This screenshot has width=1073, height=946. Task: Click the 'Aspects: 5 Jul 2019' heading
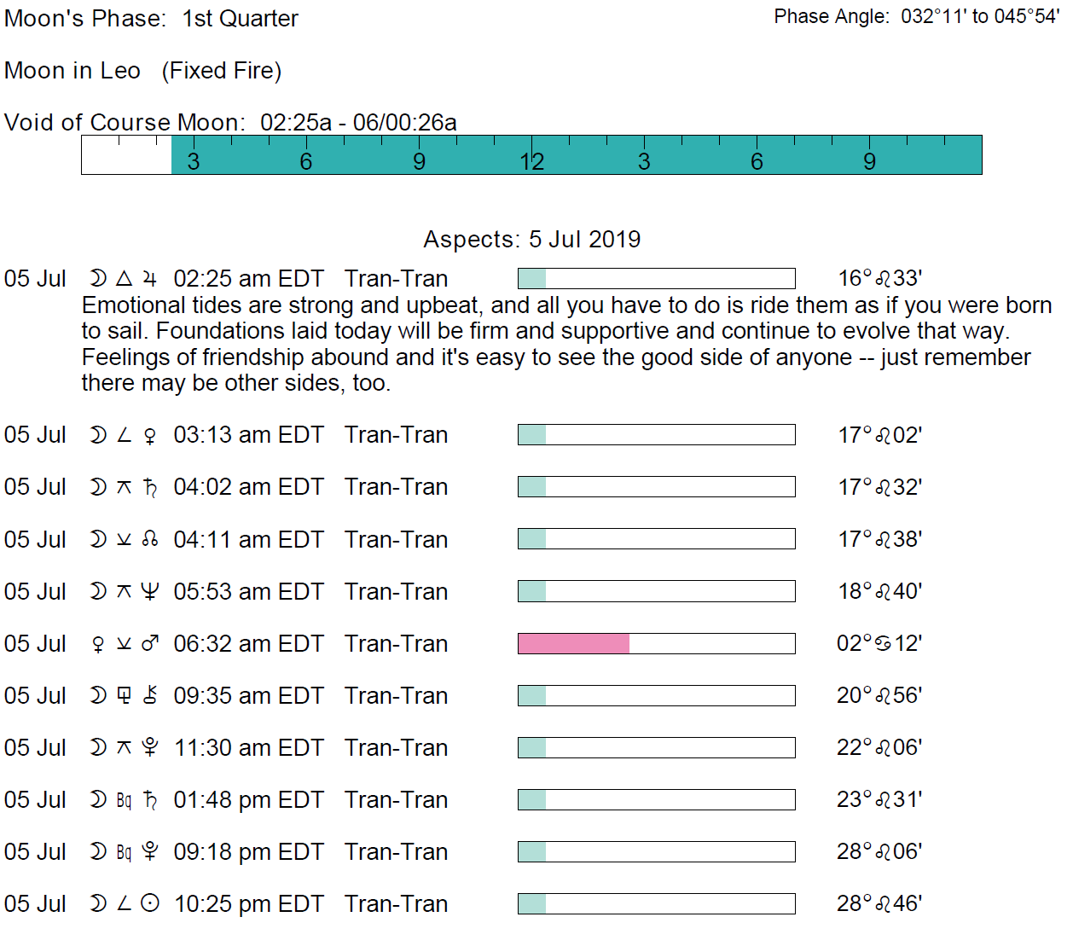[x=531, y=240]
